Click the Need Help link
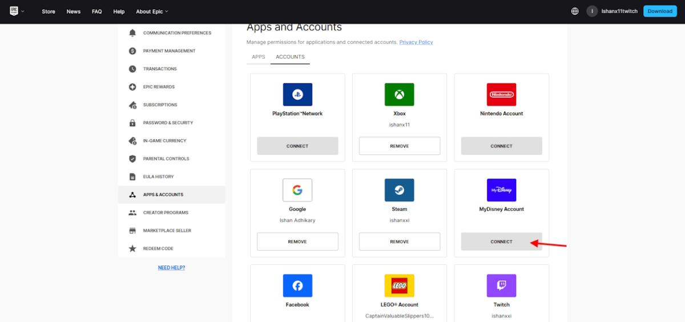Viewport: 685px width, 322px height. [x=171, y=268]
